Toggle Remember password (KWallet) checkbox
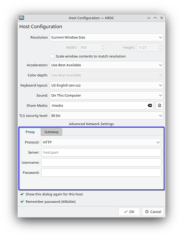 22,201
